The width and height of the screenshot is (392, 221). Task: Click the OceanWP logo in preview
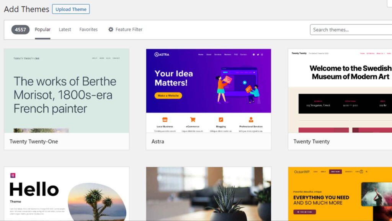pos(302,172)
